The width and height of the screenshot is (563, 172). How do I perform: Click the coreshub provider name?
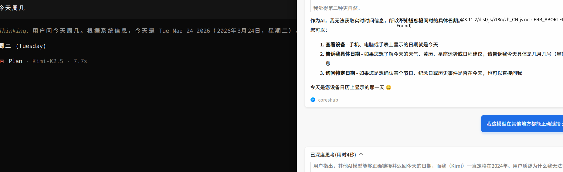point(328,100)
